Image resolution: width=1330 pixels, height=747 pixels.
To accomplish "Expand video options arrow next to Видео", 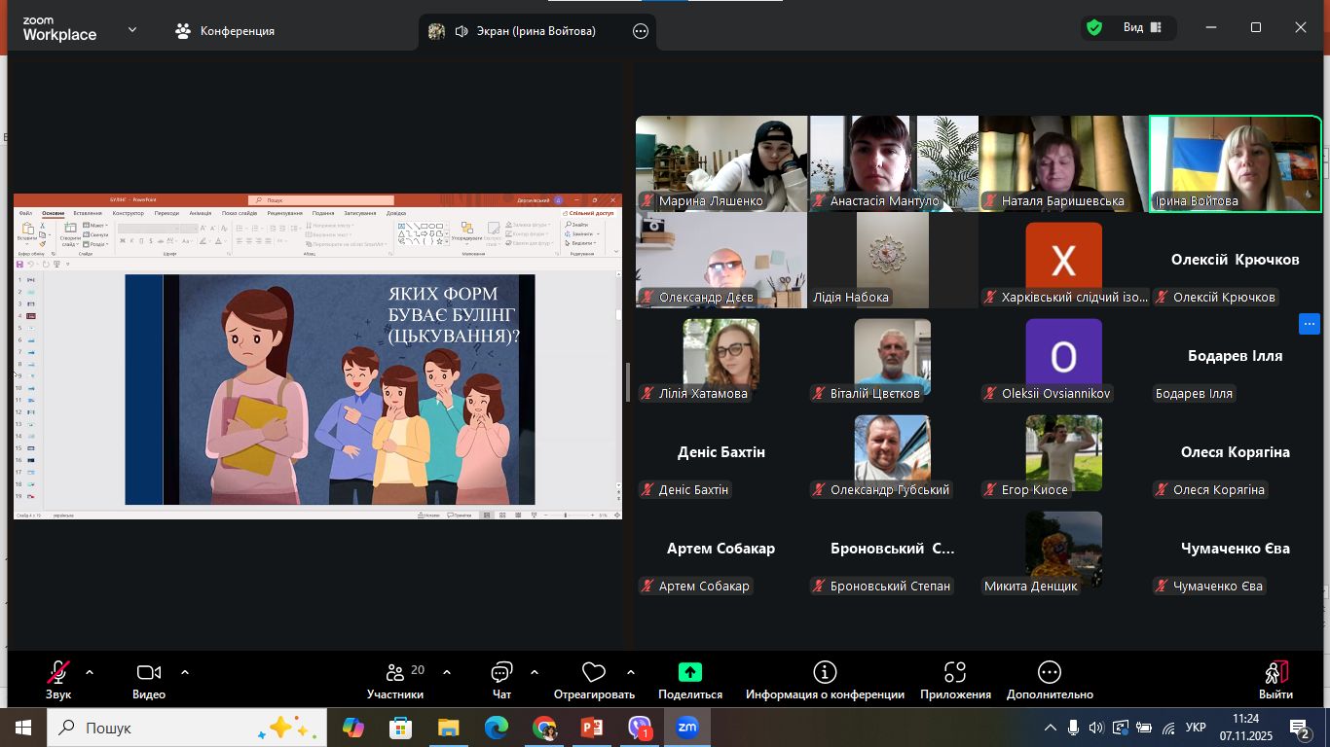I will 185,672.
